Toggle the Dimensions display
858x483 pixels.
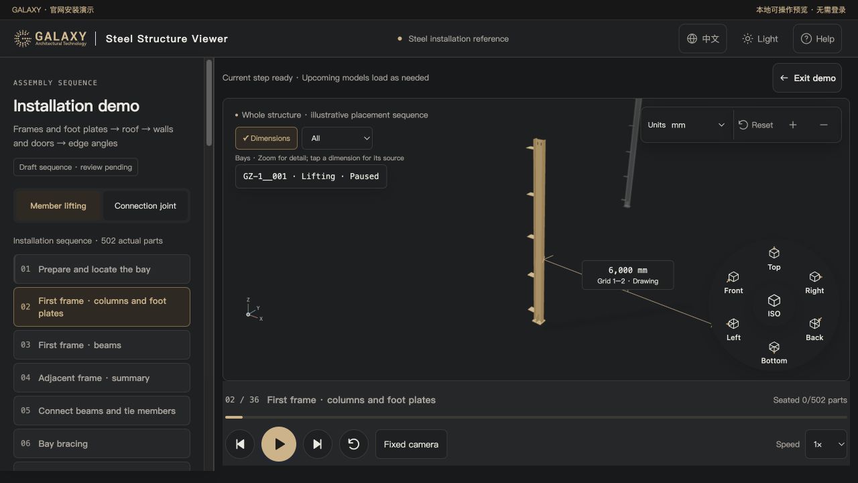(266, 138)
